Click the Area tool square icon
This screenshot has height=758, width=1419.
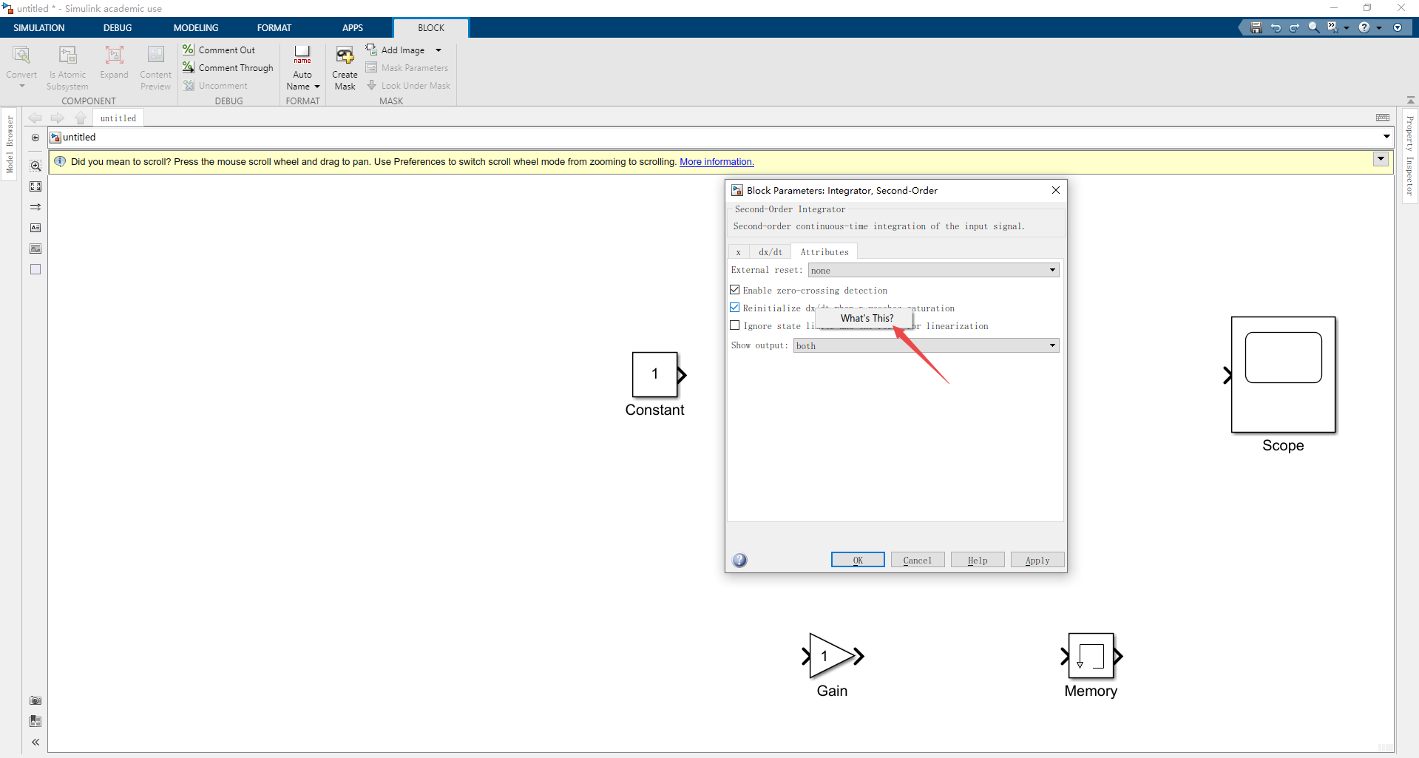(x=35, y=269)
